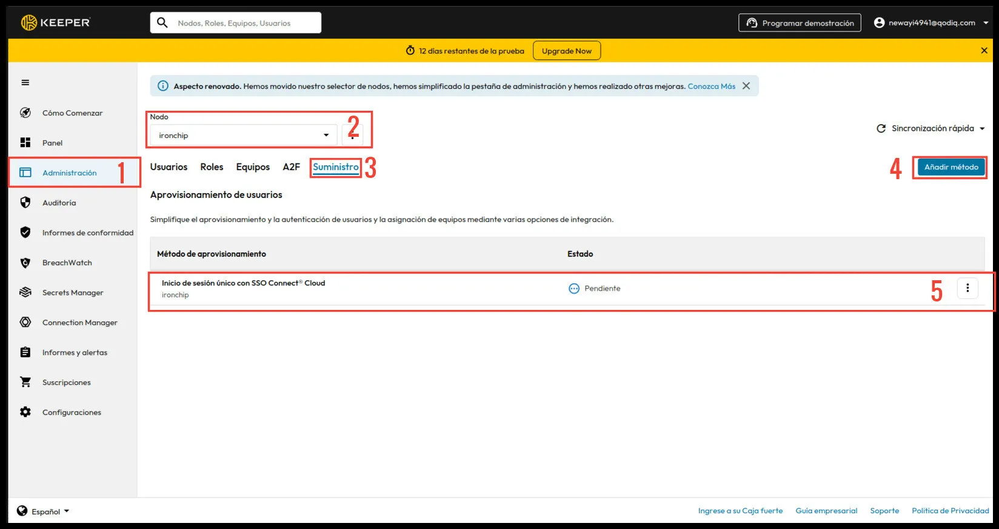The width and height of the screenshot is (999, 529).
Task: Switch to the Roles tab
Action: click(x=212, y=167)
